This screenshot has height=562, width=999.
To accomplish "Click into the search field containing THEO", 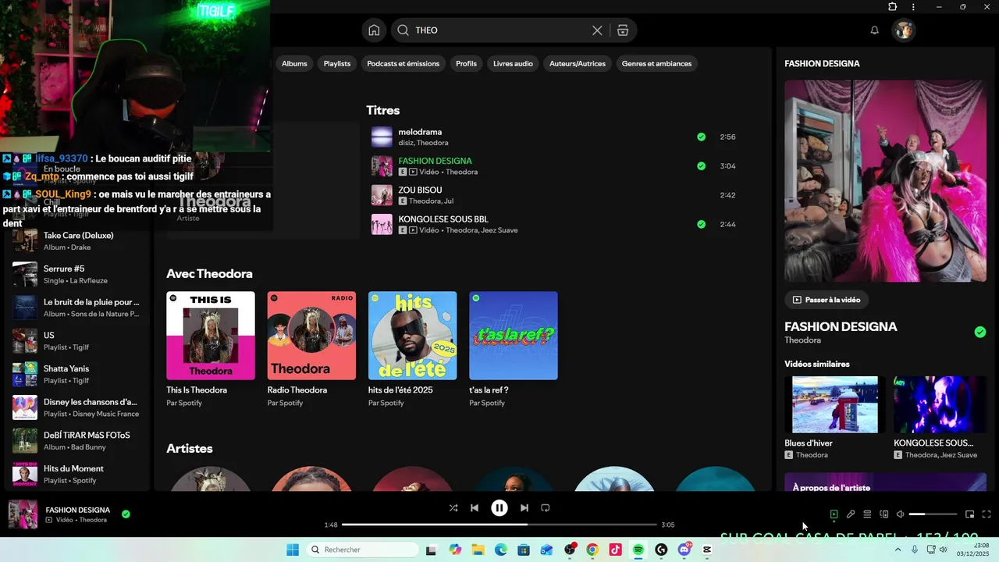I will (499, 30).
